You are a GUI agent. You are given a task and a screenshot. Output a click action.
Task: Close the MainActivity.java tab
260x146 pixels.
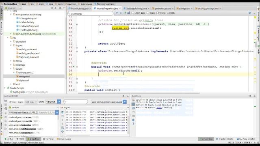click(90, 8)
